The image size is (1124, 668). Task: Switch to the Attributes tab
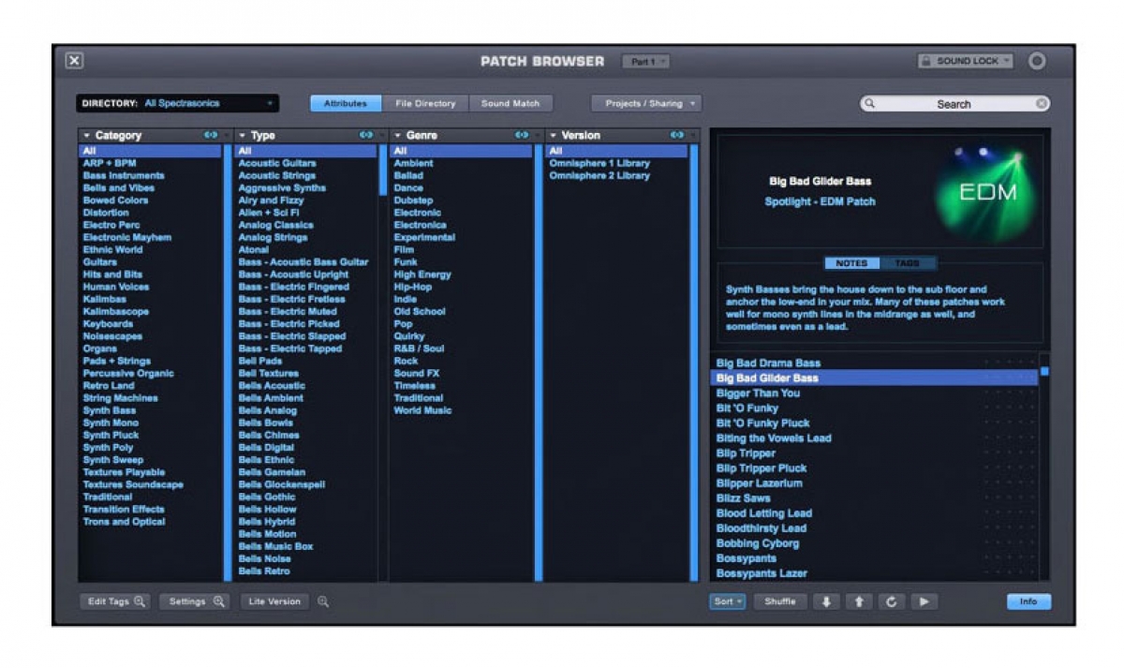point(346,103)
